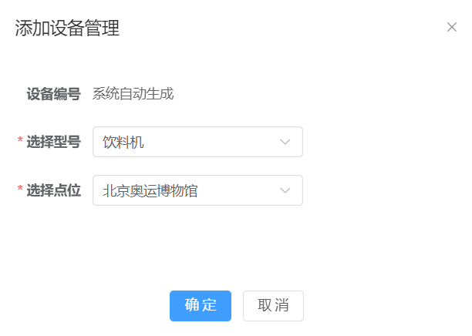Image resolution: width=472 pixels, height=336 pixels.
Task: Click blank footer area right of 取消
Action: [x=386, y=305]
